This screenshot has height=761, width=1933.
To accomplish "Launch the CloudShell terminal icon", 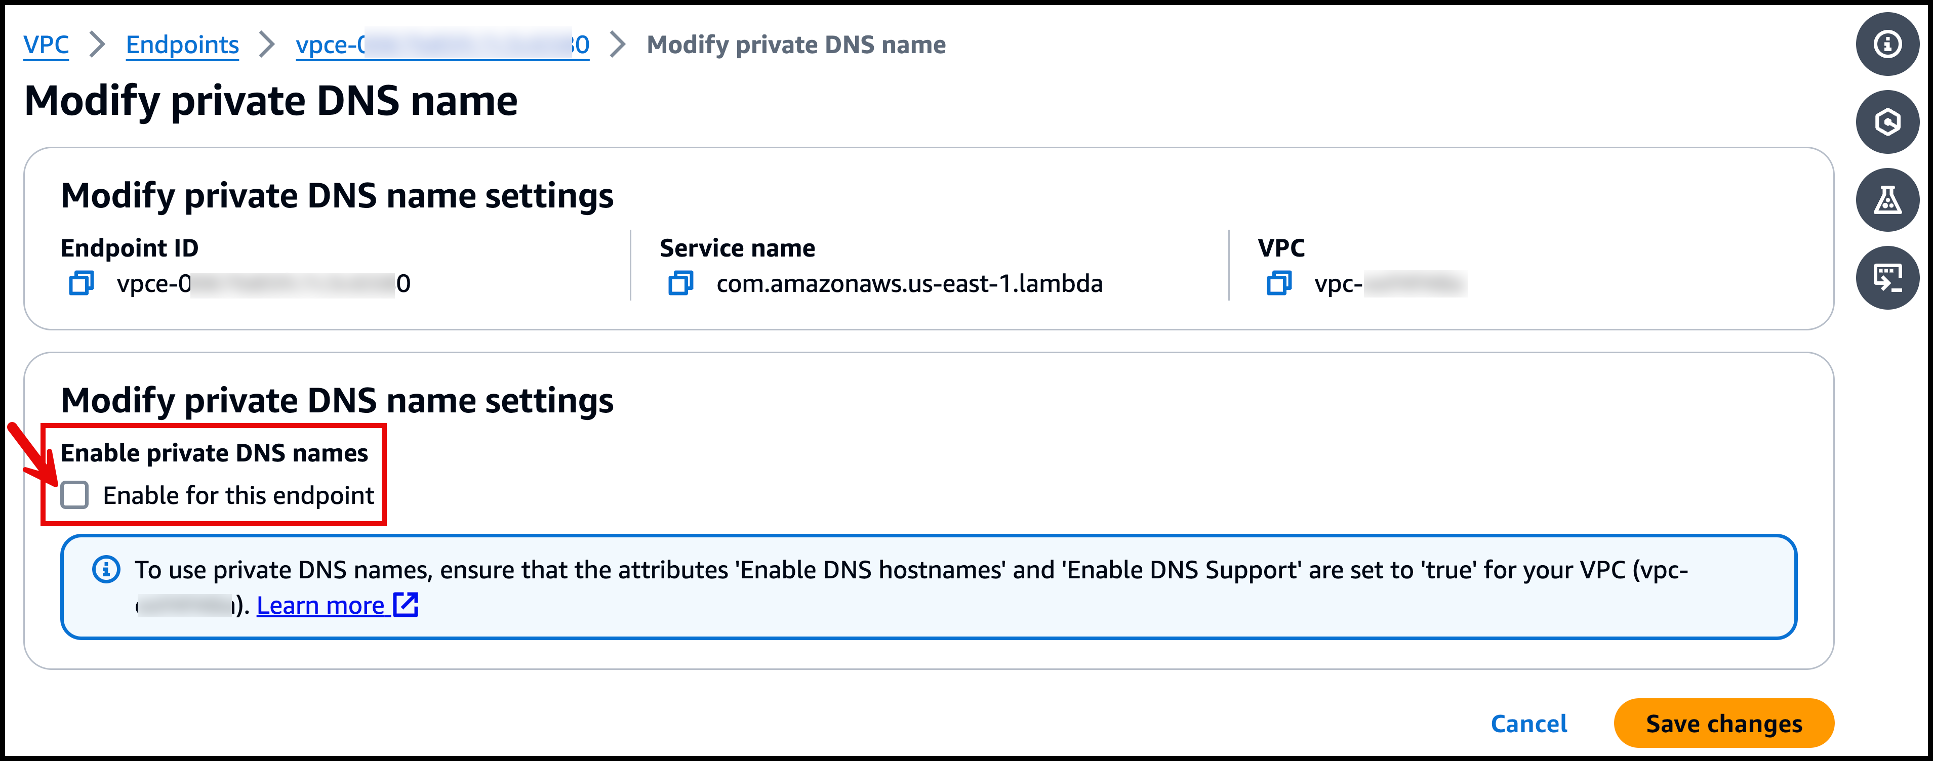I will (1887, 278).
